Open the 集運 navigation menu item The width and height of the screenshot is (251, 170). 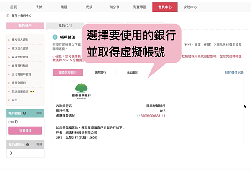64,7
